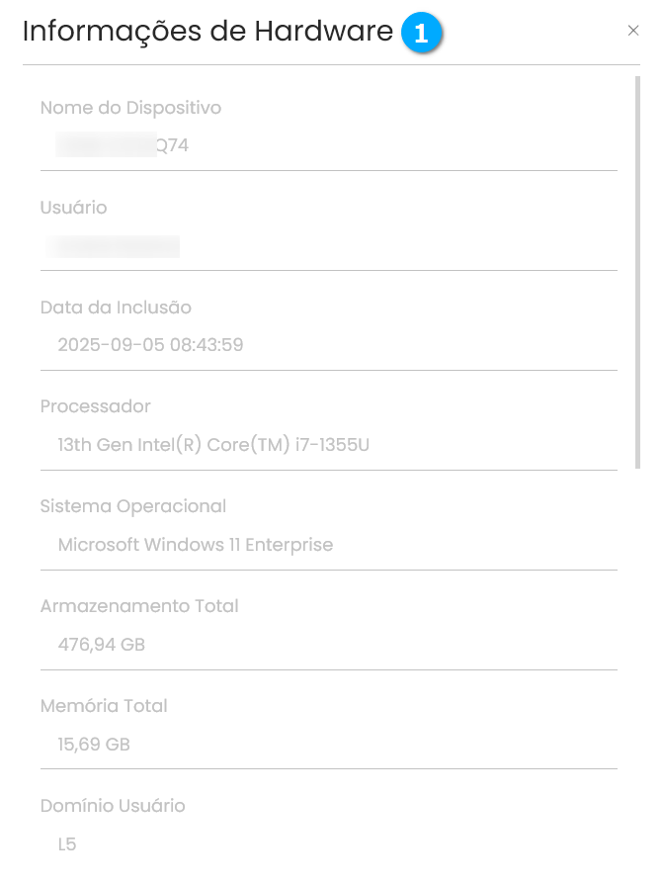Click the Nome do Dispositivo label

click(130, 108)
